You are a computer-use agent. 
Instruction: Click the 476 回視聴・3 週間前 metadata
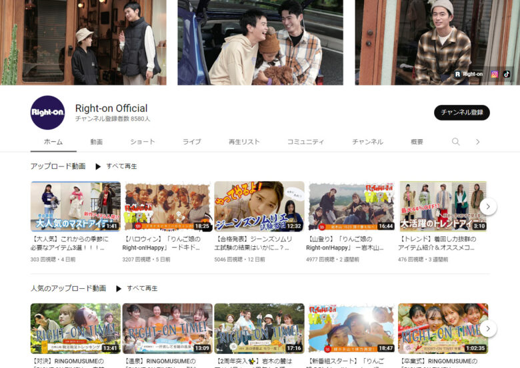coord(423,260)
